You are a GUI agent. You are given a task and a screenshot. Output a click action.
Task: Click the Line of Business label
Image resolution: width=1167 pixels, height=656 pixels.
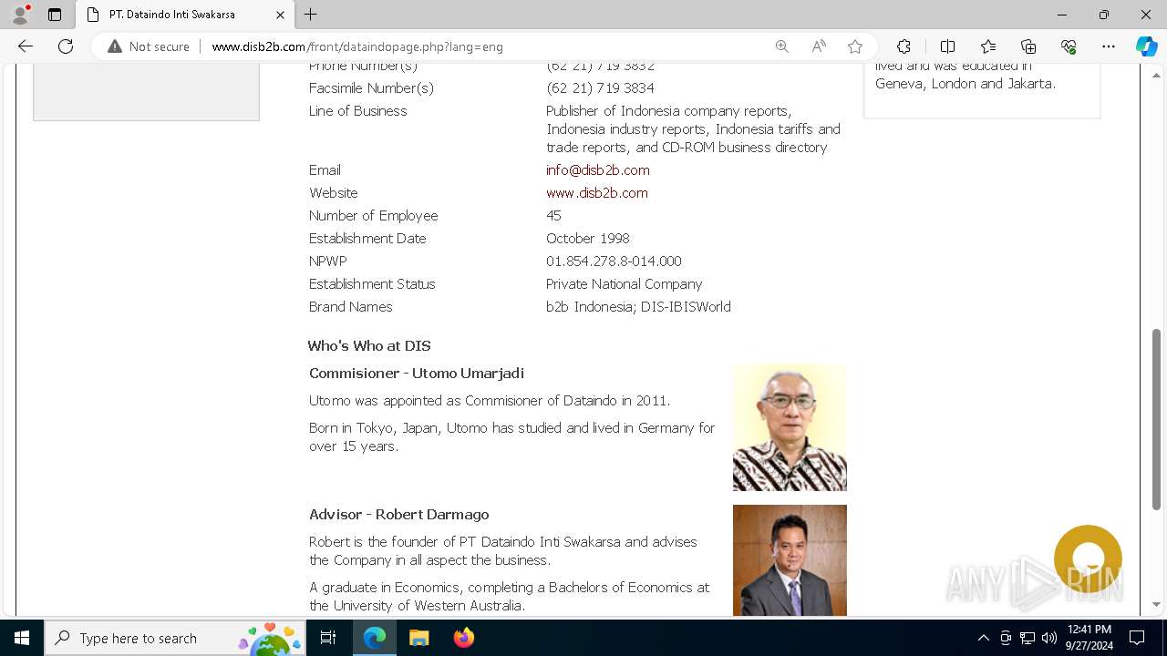(x=358, y=111)
